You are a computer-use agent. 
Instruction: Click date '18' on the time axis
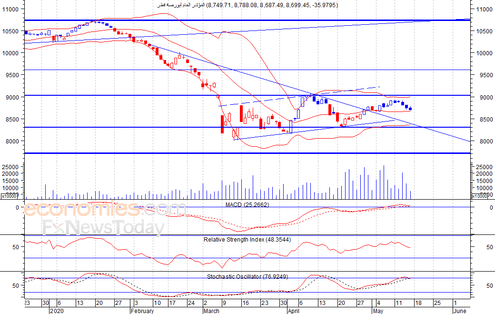(x=418, y=303)
